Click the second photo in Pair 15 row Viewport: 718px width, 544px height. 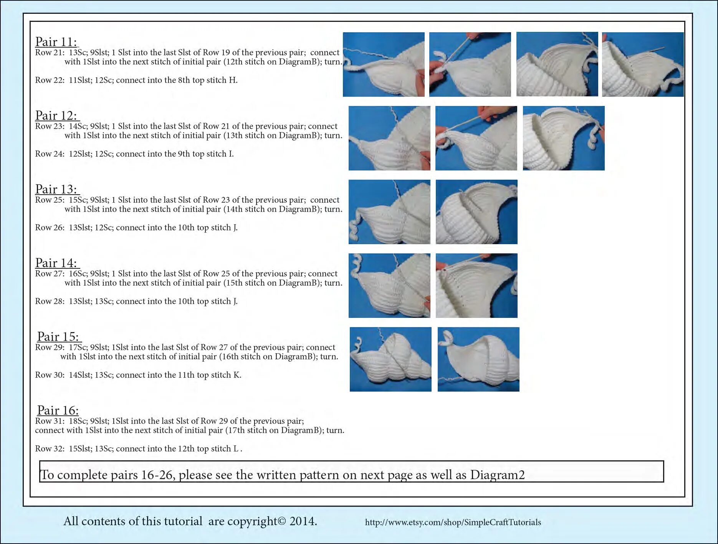478,359
